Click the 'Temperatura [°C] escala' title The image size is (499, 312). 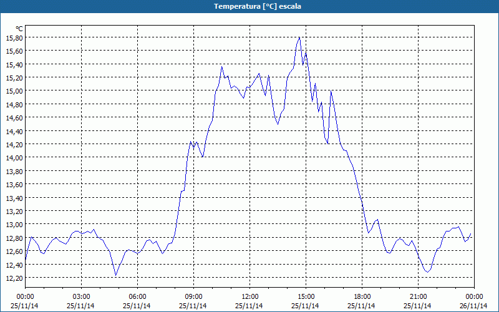click(258, 6)
